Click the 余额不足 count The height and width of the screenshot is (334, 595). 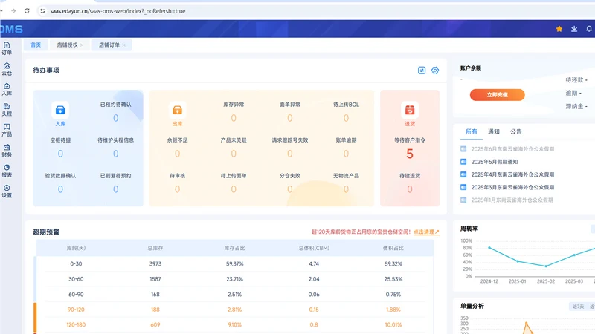pyautogui.click(x=177, y=154)
